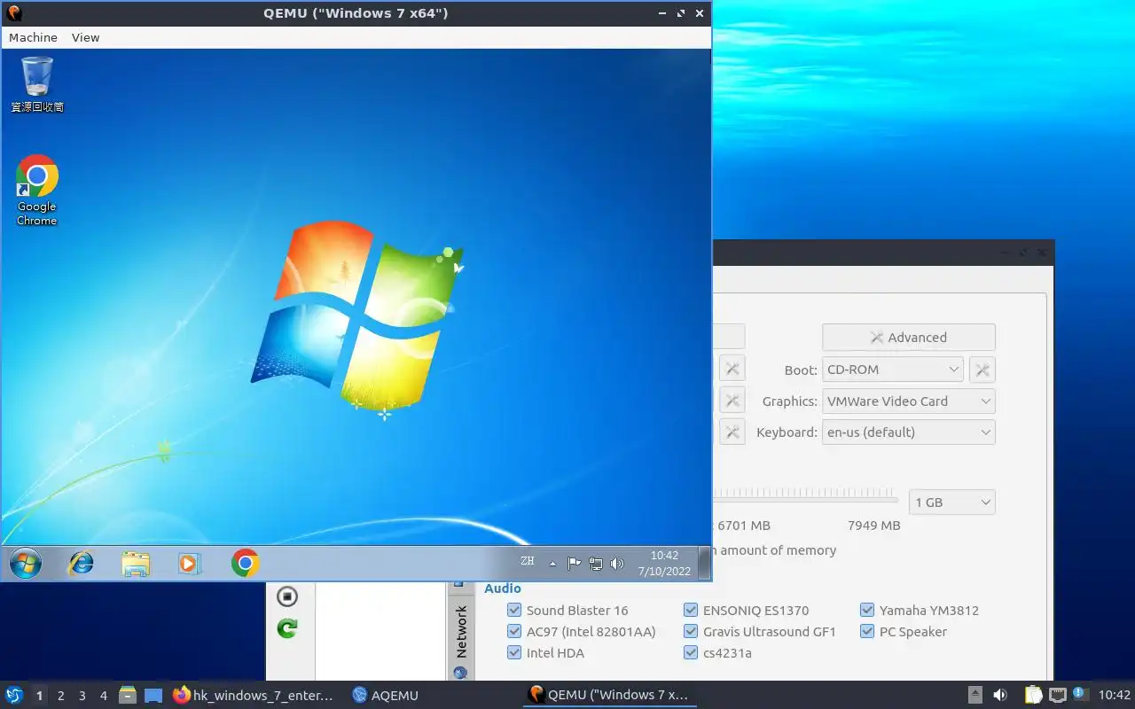Click the wrench button left of Boot label
This screenshot has width=1135, height=709.
pos(732,370)
